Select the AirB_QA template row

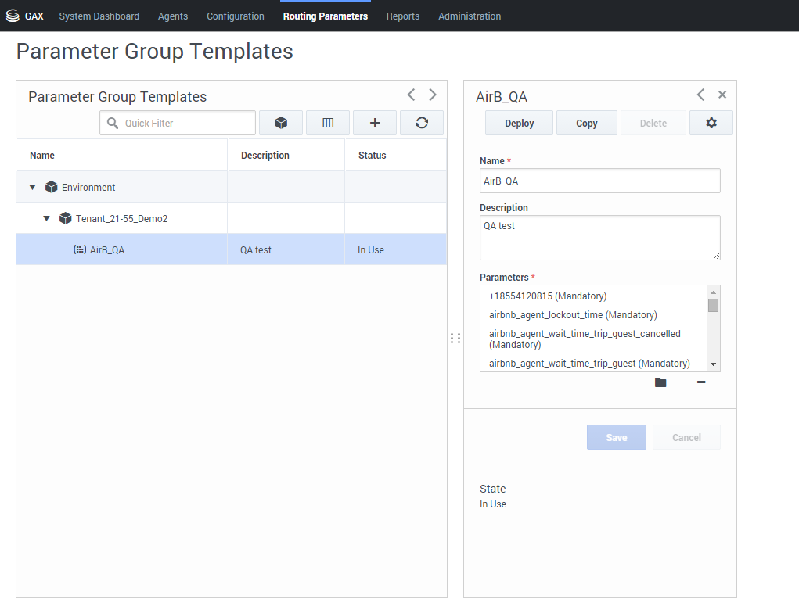click(108, 250)
